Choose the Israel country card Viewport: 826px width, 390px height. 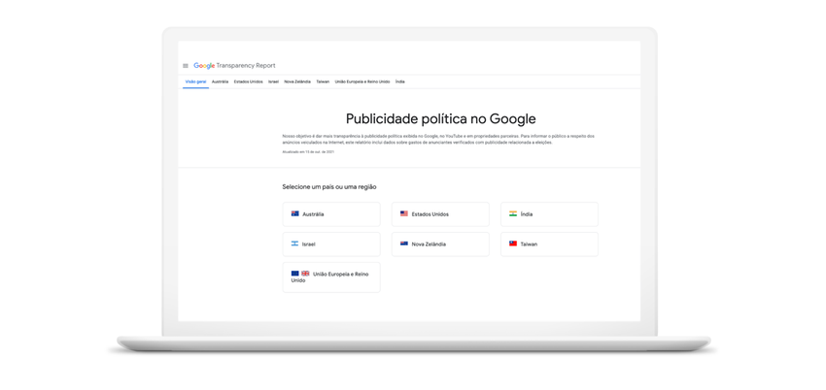point(331,244)
